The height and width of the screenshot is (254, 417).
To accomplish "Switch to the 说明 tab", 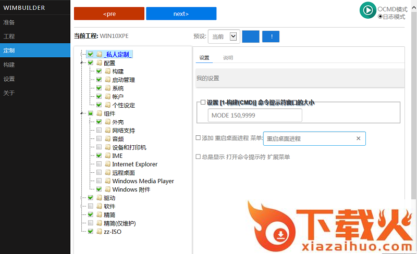I will point(228,58).
